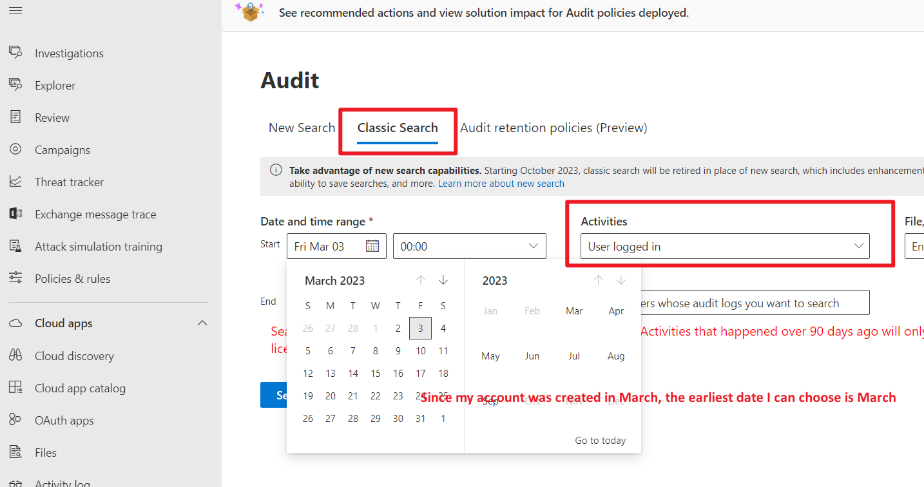The height and width of the screenshot is (487, 924).
Task: Switch to the New Search tab
Action: click(302, 128)
